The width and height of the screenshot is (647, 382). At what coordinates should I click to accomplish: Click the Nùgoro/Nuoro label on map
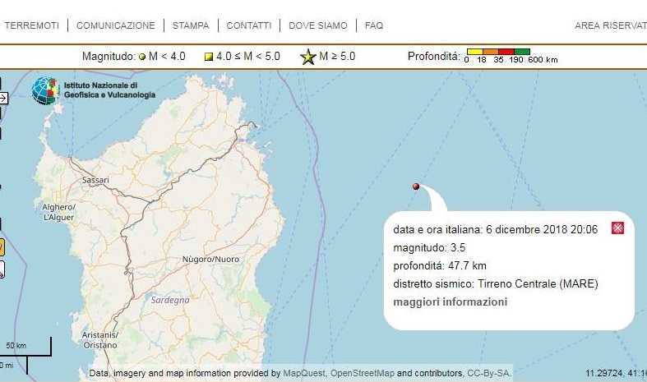coord(210,260)
